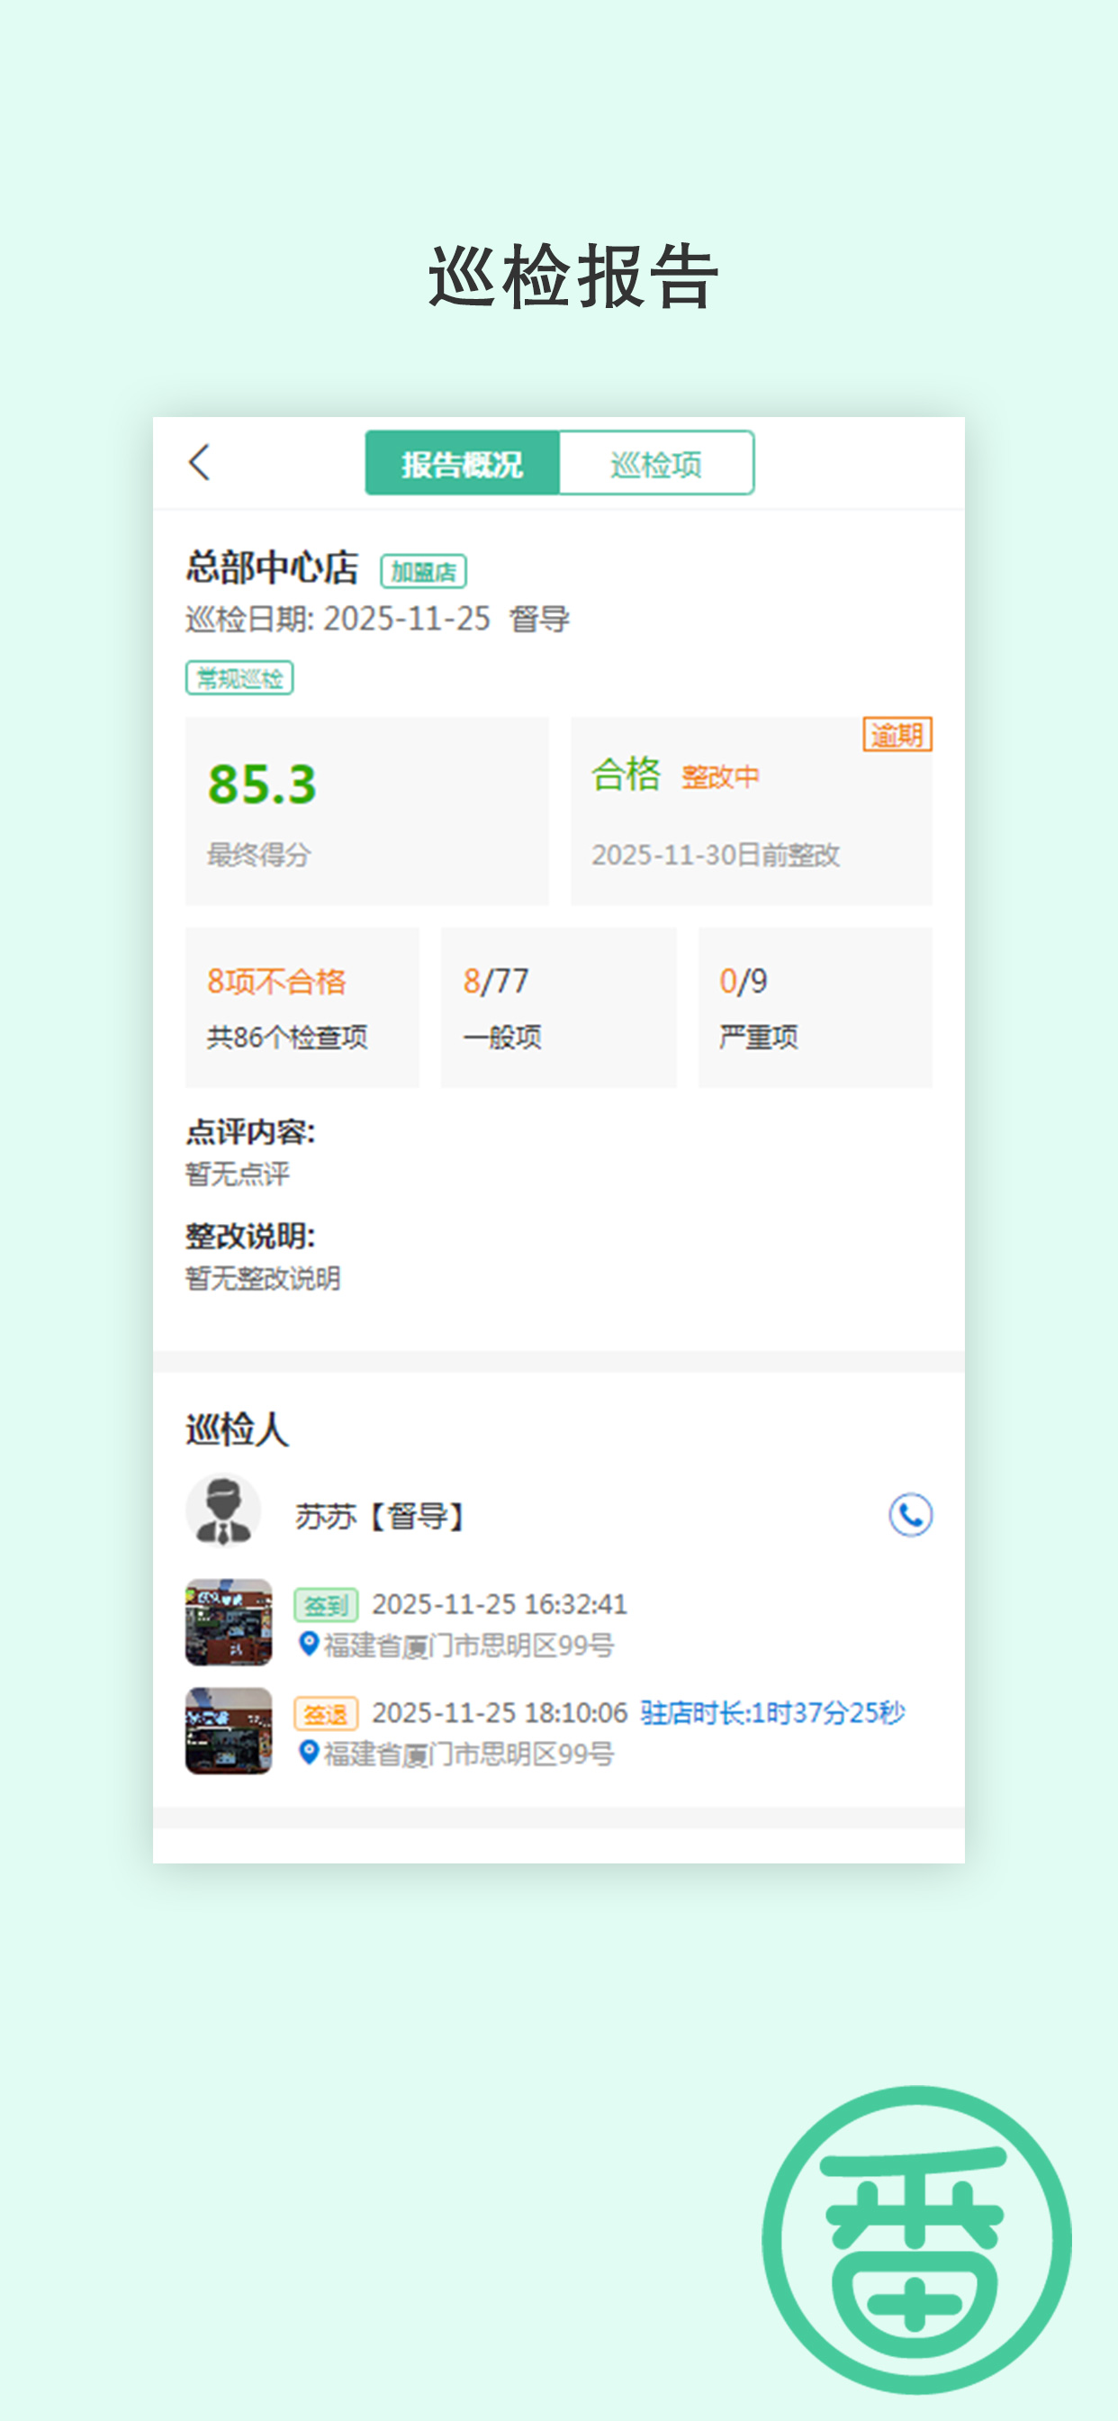Screen dimensions: 1118x2421
Task: Tap the 签到 sign-in label
Action: (x=326, y=1605)
